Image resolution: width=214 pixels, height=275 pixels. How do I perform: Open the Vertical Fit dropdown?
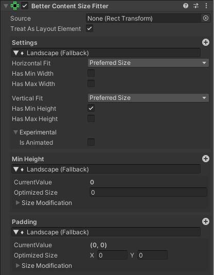pos(148,98)
